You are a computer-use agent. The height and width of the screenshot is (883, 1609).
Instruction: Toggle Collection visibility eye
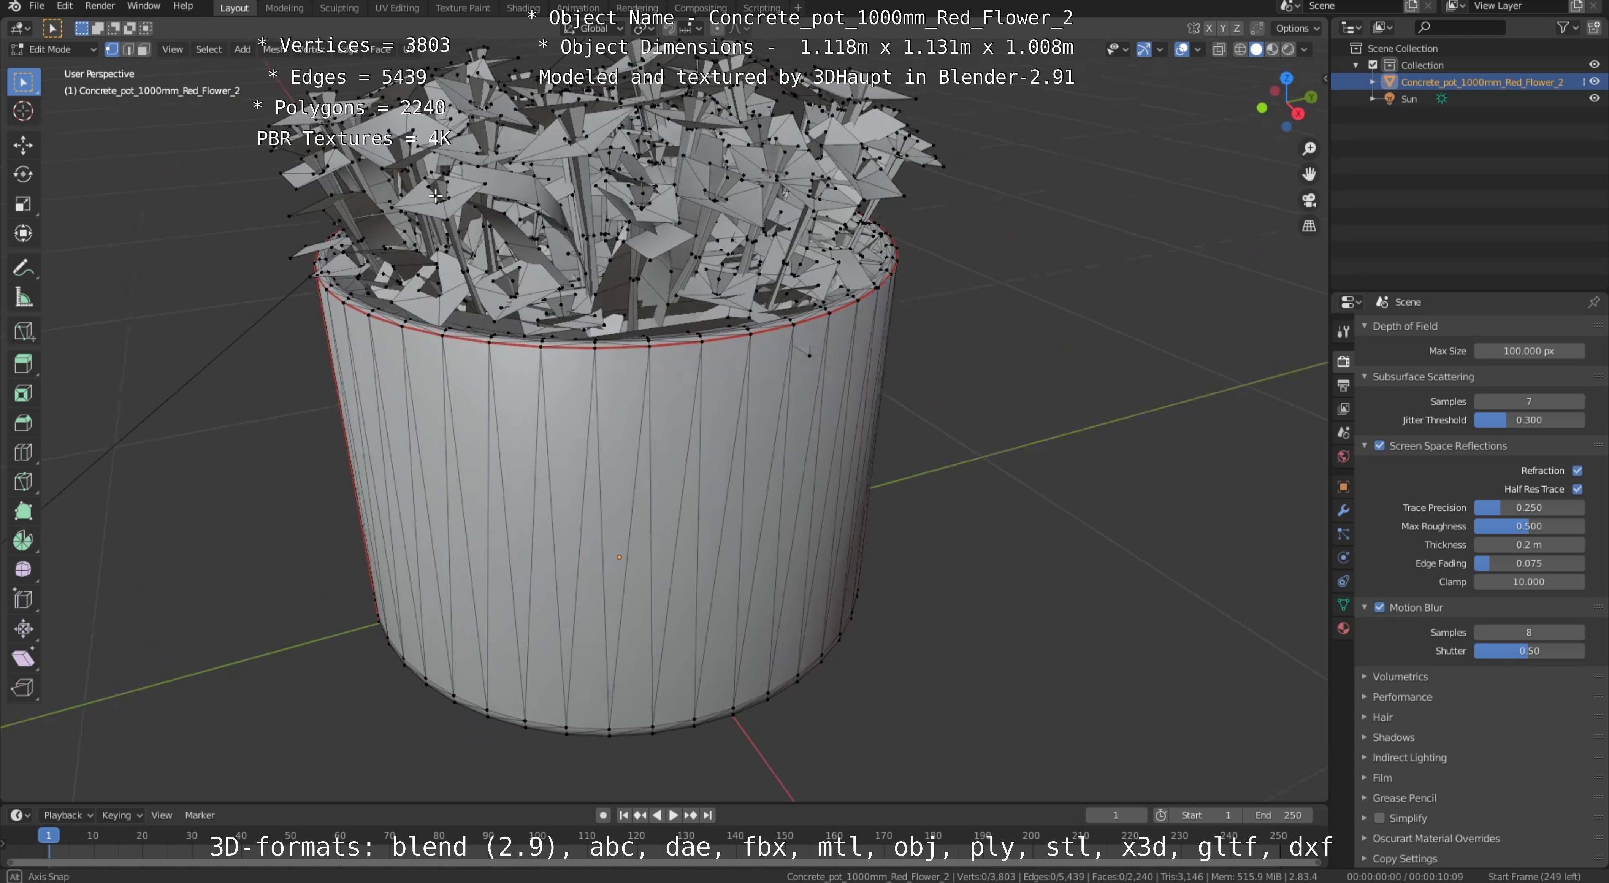tap(1594, 64)
